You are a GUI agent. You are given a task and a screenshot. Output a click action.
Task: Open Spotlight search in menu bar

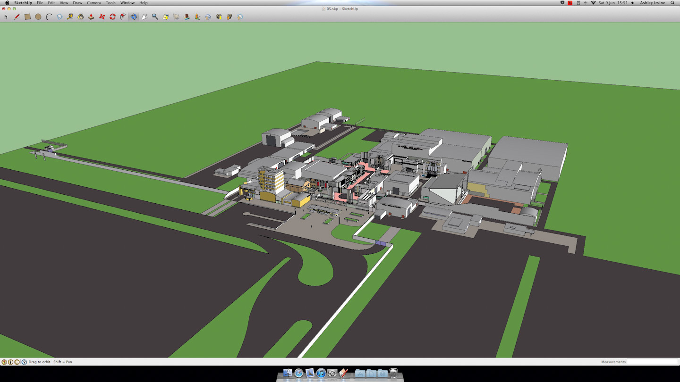(x=672, y=3)
